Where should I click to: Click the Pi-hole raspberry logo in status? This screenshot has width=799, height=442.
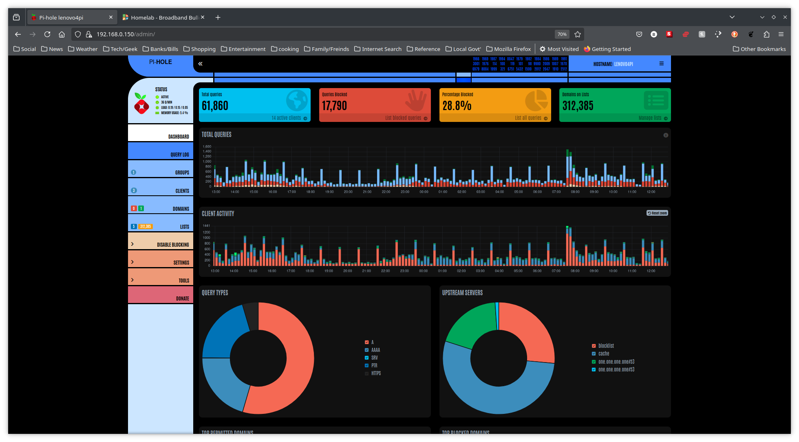pyautogui.click(x=141, y=103)
